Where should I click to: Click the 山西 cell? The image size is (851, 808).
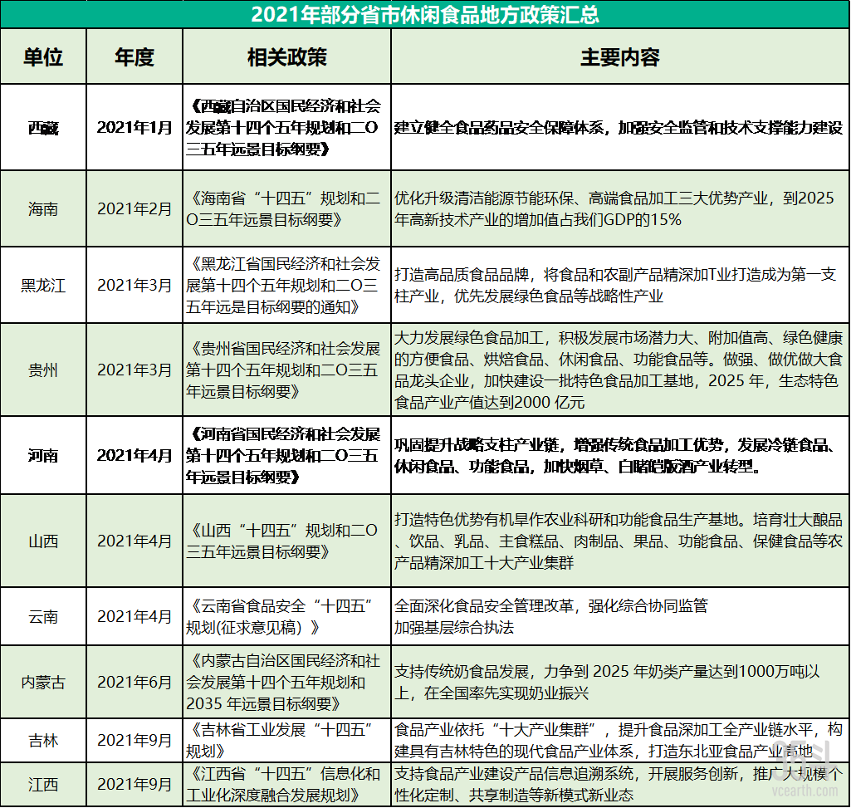point(43,541)
